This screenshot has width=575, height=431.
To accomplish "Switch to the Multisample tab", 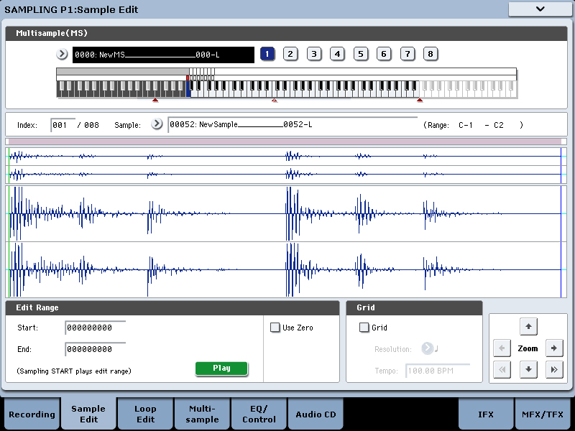I will (202, 414).
